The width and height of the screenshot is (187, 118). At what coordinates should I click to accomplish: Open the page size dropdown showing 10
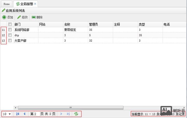tap(7, 114)
